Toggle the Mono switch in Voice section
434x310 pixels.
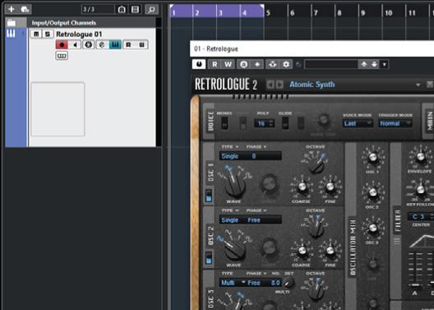pyautogui.click(x=224, y=123)
